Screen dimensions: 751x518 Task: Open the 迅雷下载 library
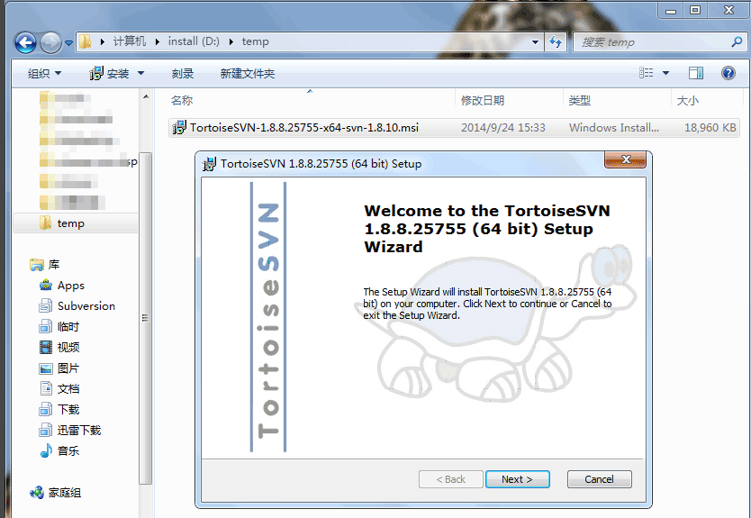[x=79, y=431]
